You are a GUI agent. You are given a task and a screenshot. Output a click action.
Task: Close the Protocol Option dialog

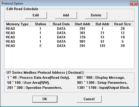click(134, 4)
